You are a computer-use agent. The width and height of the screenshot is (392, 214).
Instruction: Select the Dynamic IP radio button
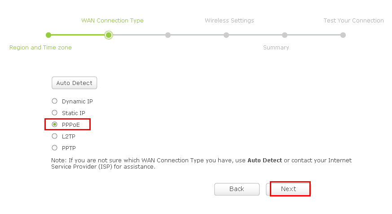(x=54, y=101)
